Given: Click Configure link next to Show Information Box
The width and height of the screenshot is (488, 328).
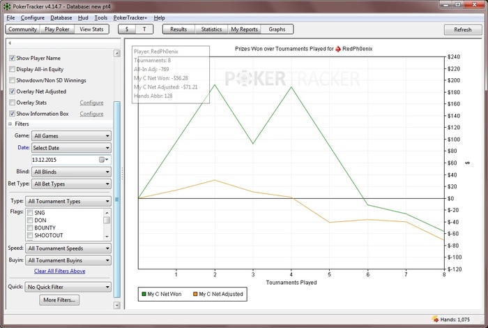Looking at the screenshot, I should 91,114.
